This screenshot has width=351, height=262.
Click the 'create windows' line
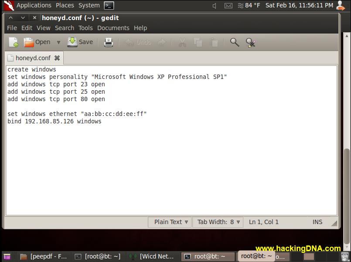pos(32,69)
